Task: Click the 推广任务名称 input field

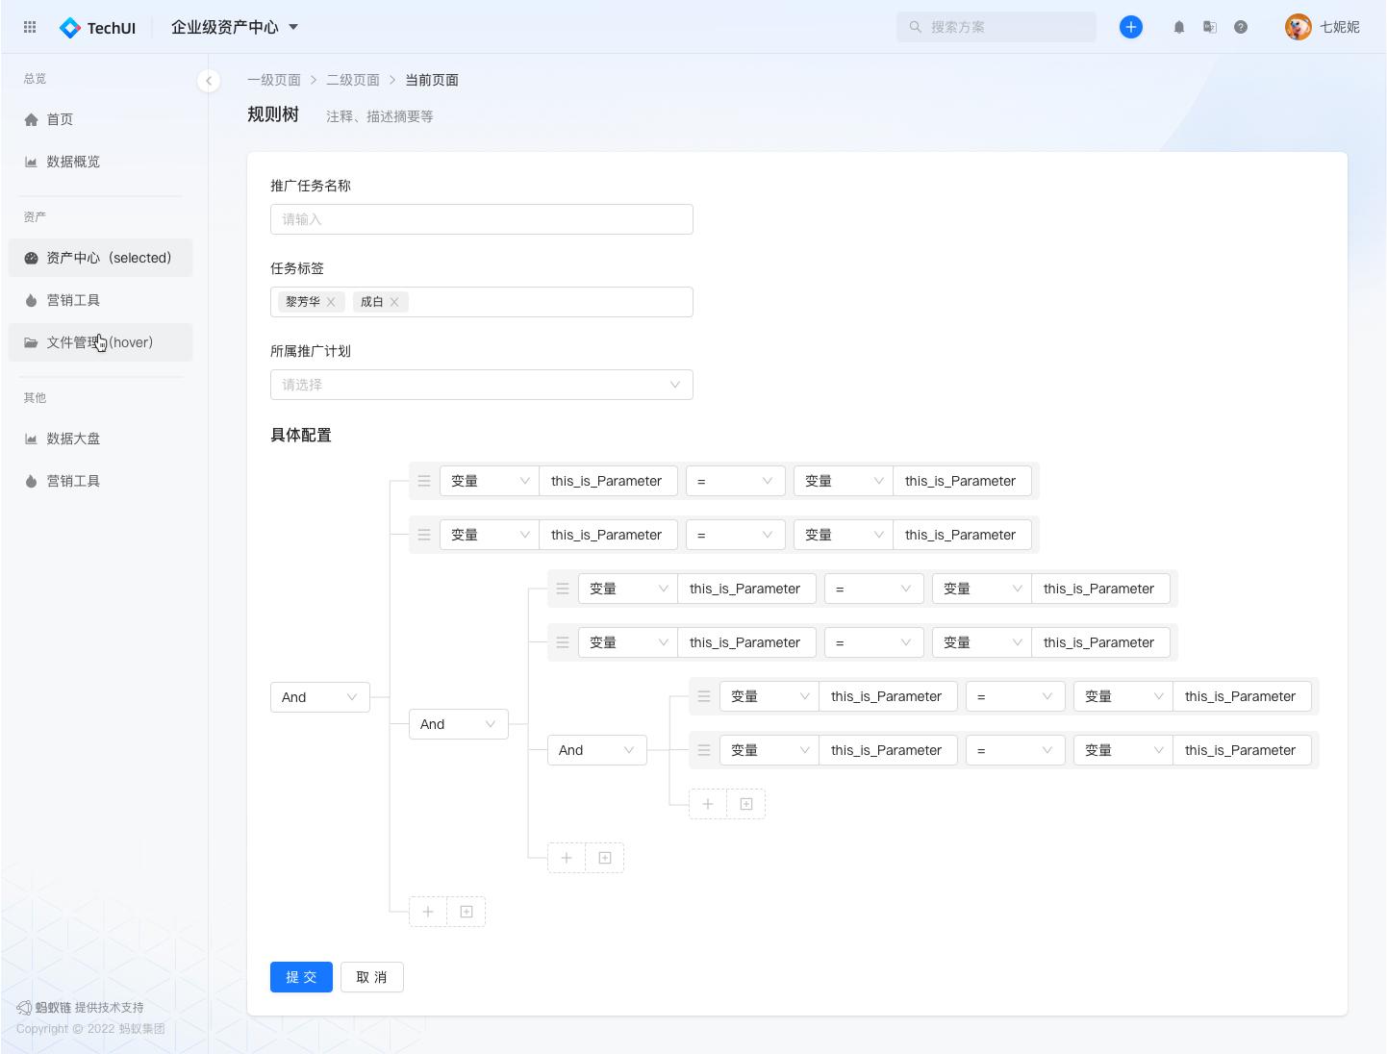Action: click(x=481, y=218)
